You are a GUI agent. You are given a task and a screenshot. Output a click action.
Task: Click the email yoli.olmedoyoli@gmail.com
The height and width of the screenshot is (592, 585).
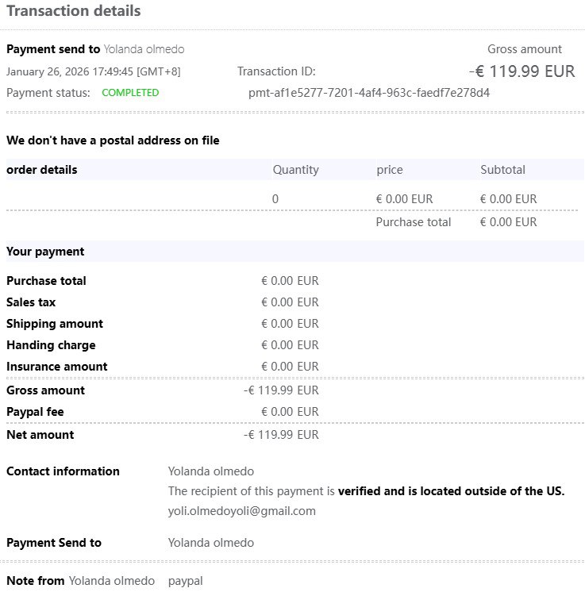(241, 511)
